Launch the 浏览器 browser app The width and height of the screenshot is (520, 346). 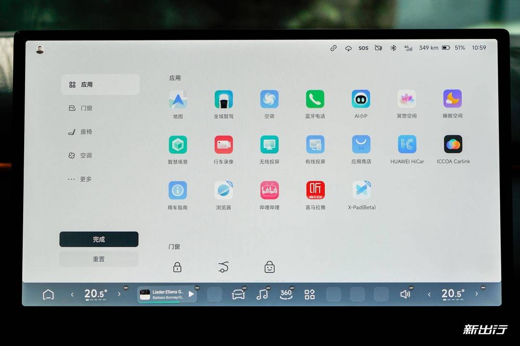223,190
